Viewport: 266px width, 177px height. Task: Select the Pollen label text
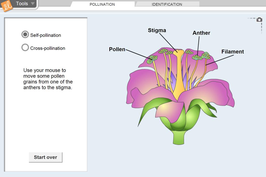pos(117,49)
